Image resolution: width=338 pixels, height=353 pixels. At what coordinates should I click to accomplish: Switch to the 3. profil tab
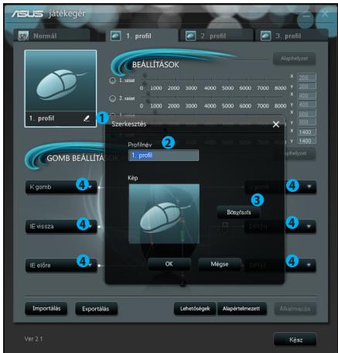pos(292,36)
